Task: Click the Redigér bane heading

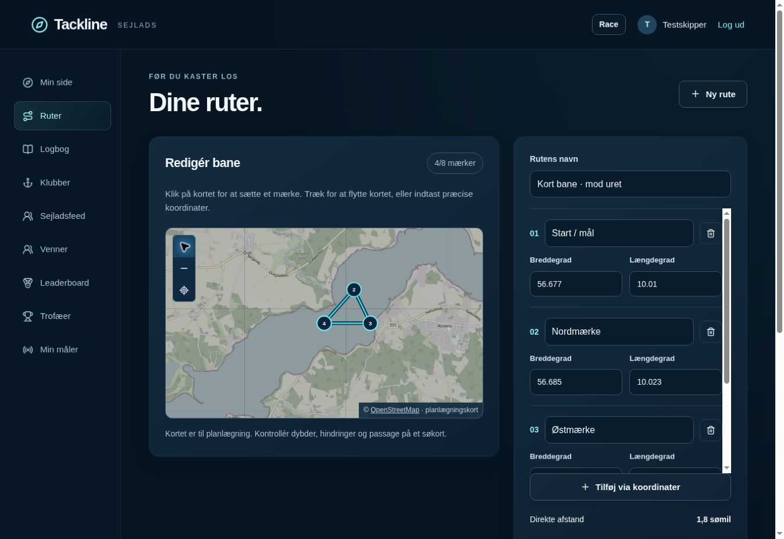Action: (x=202, y=163)
